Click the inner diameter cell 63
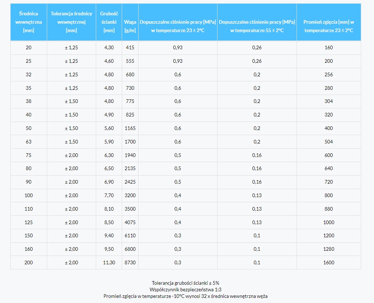Screen dimensions: 374x303 click(29, 142)
